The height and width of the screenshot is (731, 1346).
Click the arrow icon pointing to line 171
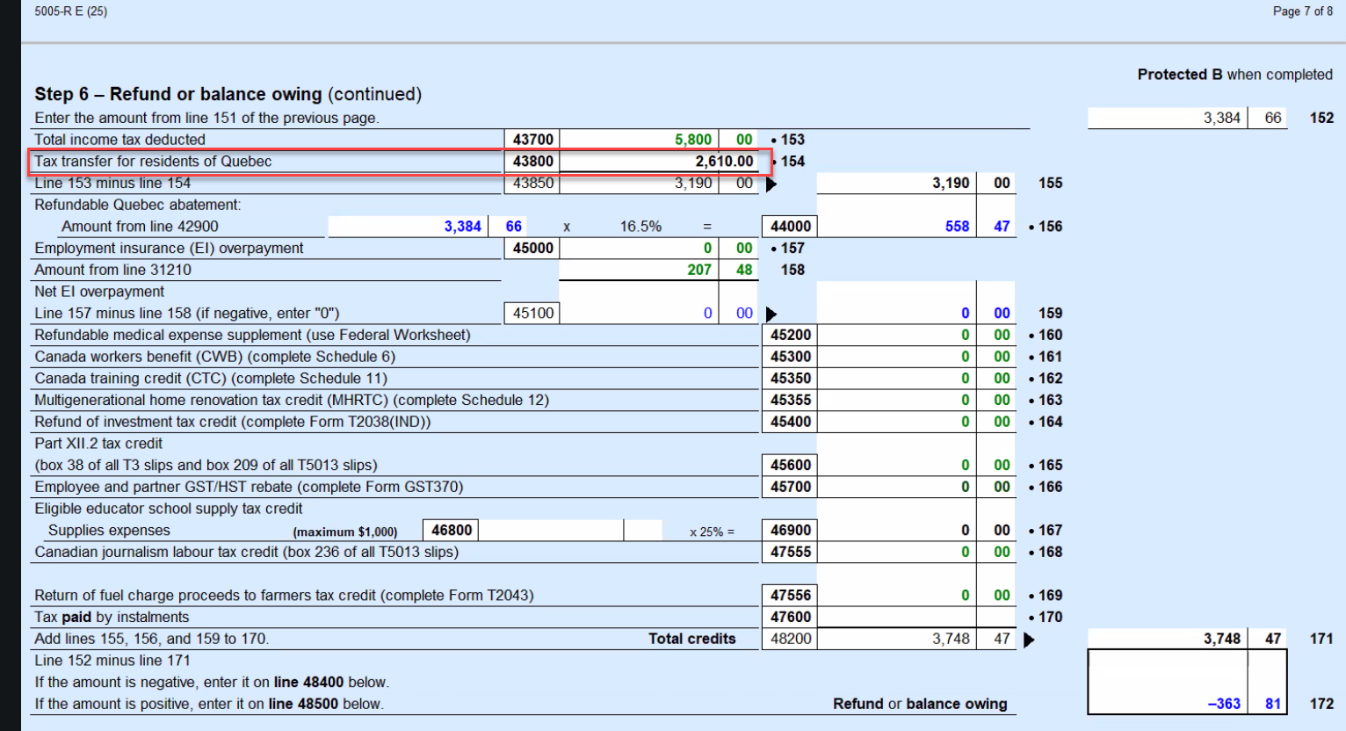pos(1029,640)
